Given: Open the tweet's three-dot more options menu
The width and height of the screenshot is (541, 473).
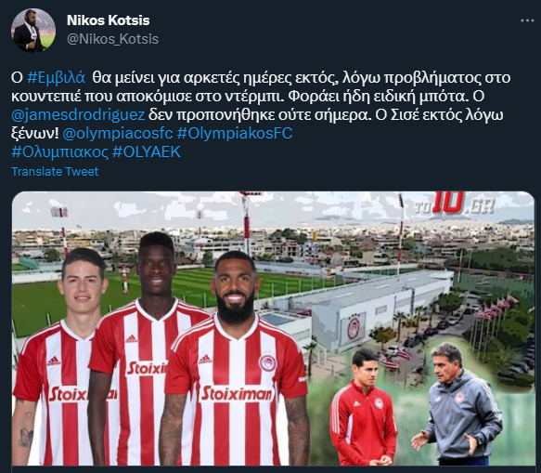Looking at the screenshot, I should click(527, 21).
